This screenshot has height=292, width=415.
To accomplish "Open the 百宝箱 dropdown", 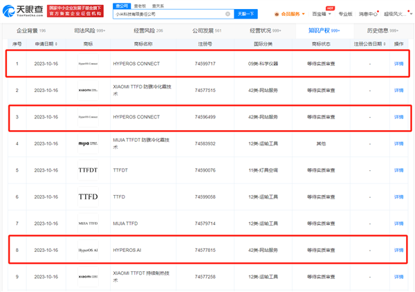I will [x=322, y=14].
